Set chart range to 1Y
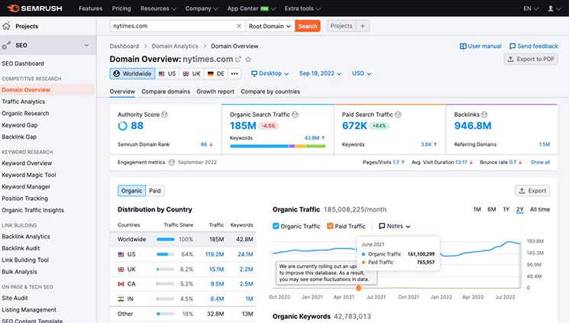This screenshot has width=569, height=323. [x=506, y=209]
